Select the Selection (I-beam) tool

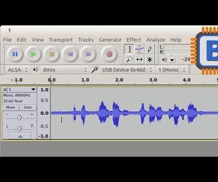(x=129, y=49)
